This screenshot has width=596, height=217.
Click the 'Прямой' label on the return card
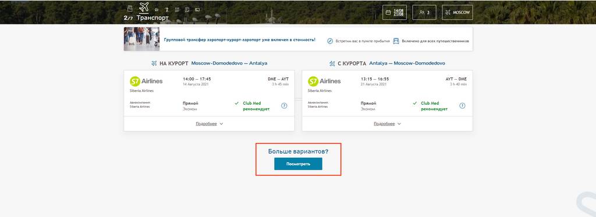pyautogui.click(x=368, y=104)
